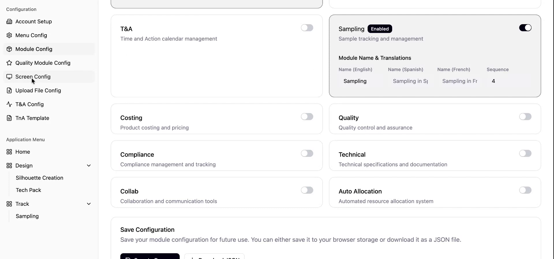Collapse the Design section chevron

tap(89, 165)
